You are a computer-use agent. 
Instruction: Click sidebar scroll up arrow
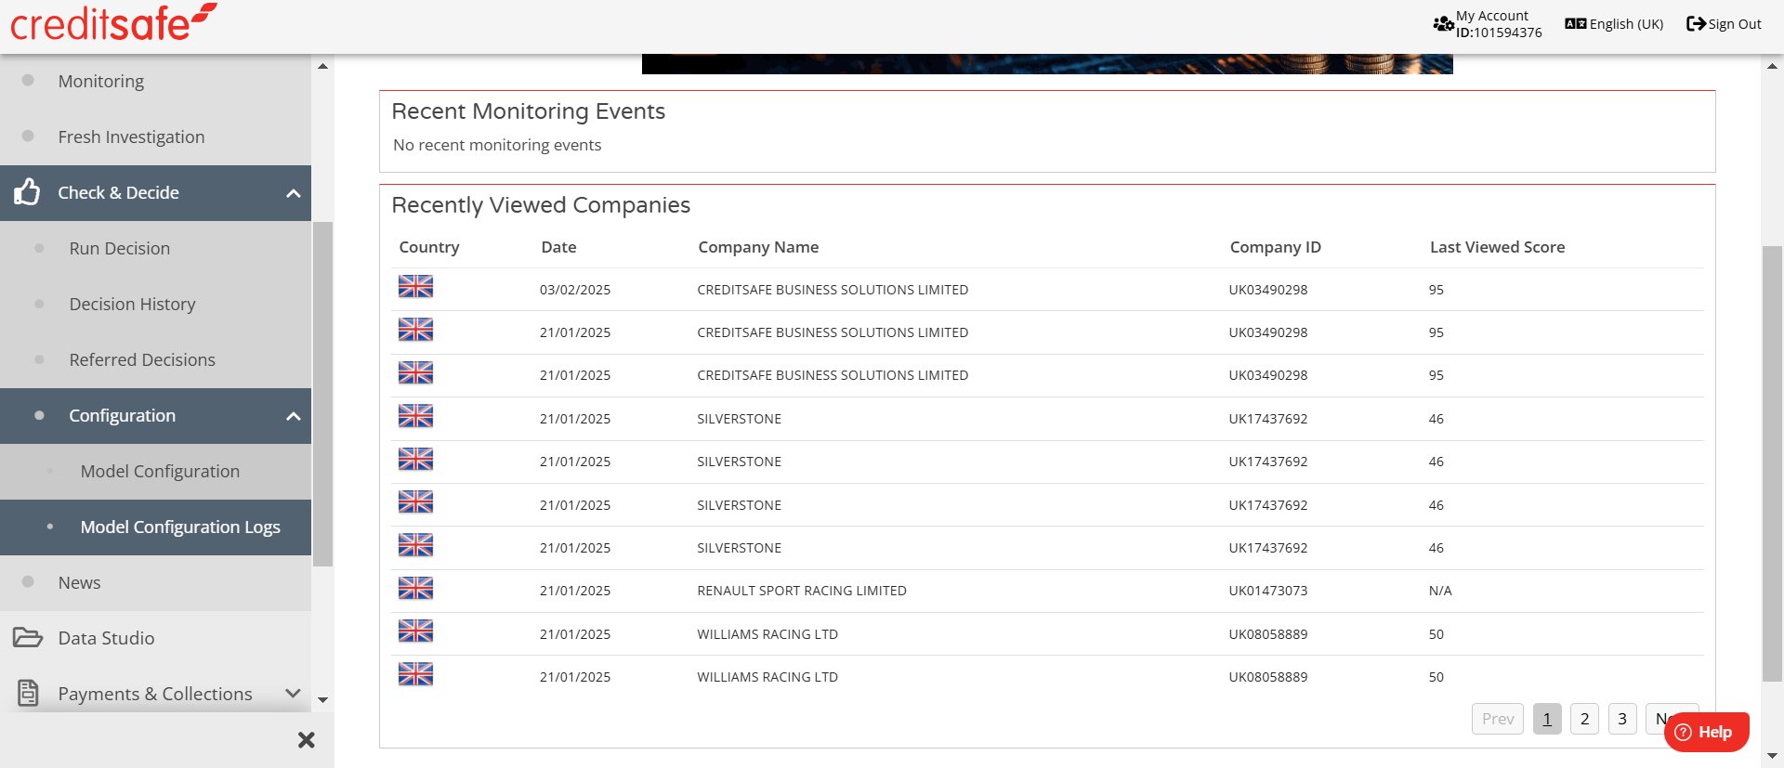[322, 66]
